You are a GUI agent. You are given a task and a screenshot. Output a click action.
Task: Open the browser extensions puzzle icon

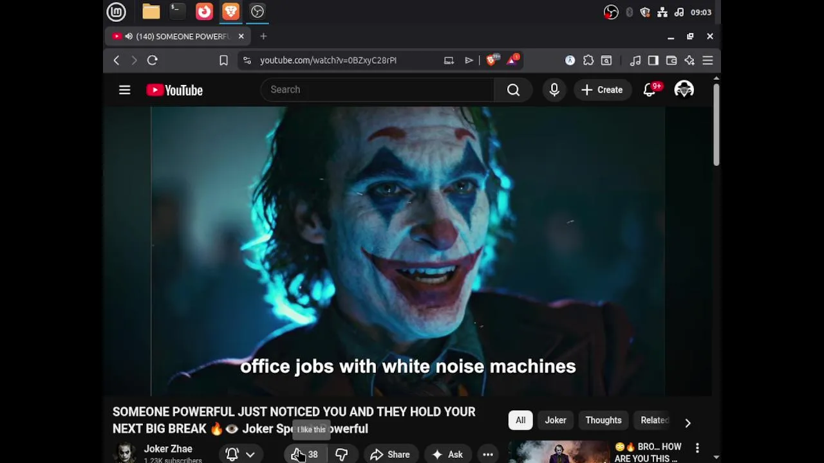(x=588, y=60)
